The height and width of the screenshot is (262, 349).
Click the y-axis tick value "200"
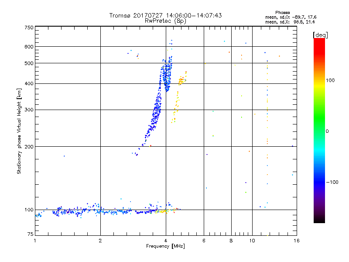pyautogui.click(x=29, y=147)
